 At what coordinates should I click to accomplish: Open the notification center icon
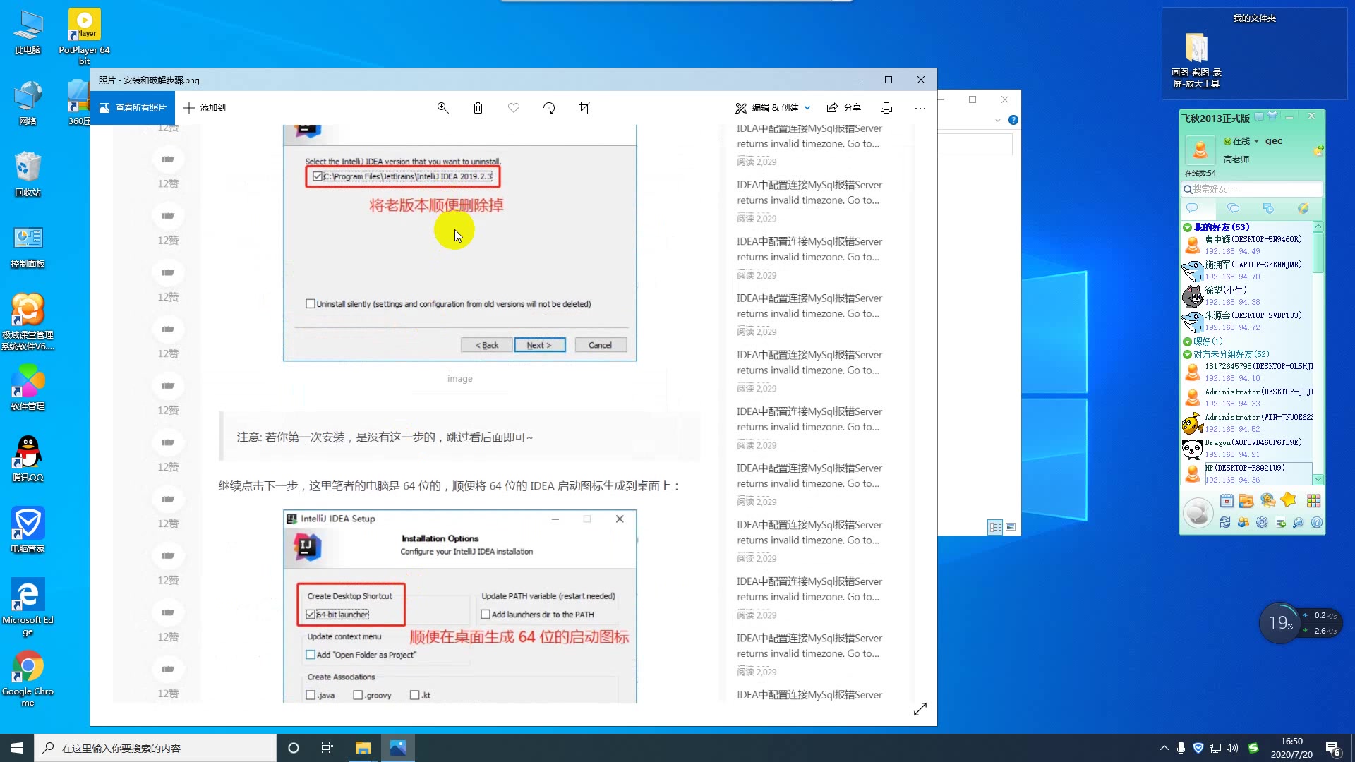1332,748
